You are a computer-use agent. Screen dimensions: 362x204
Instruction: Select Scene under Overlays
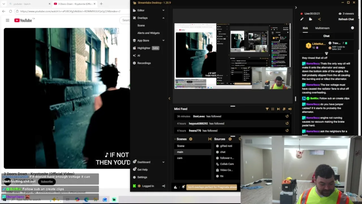click(x=141, y=25)
